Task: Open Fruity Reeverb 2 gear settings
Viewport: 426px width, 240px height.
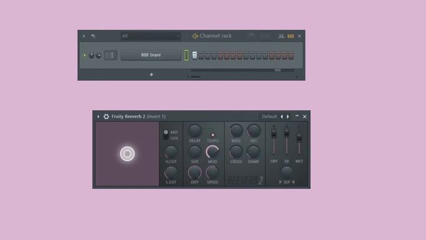Action: point(106,117)
